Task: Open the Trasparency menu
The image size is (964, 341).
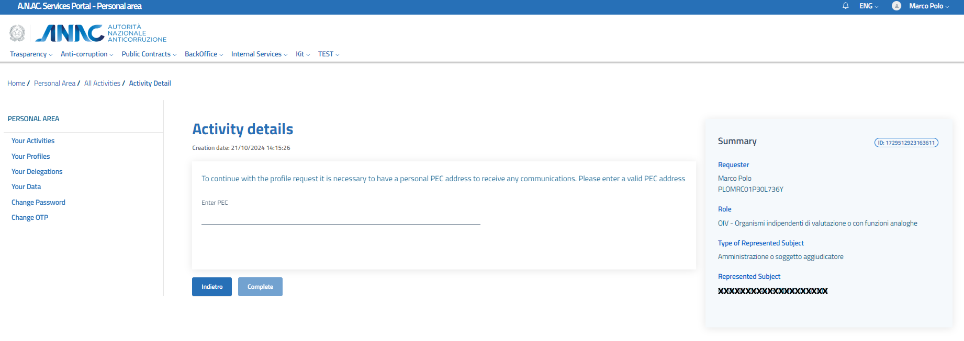Action: 31,54
